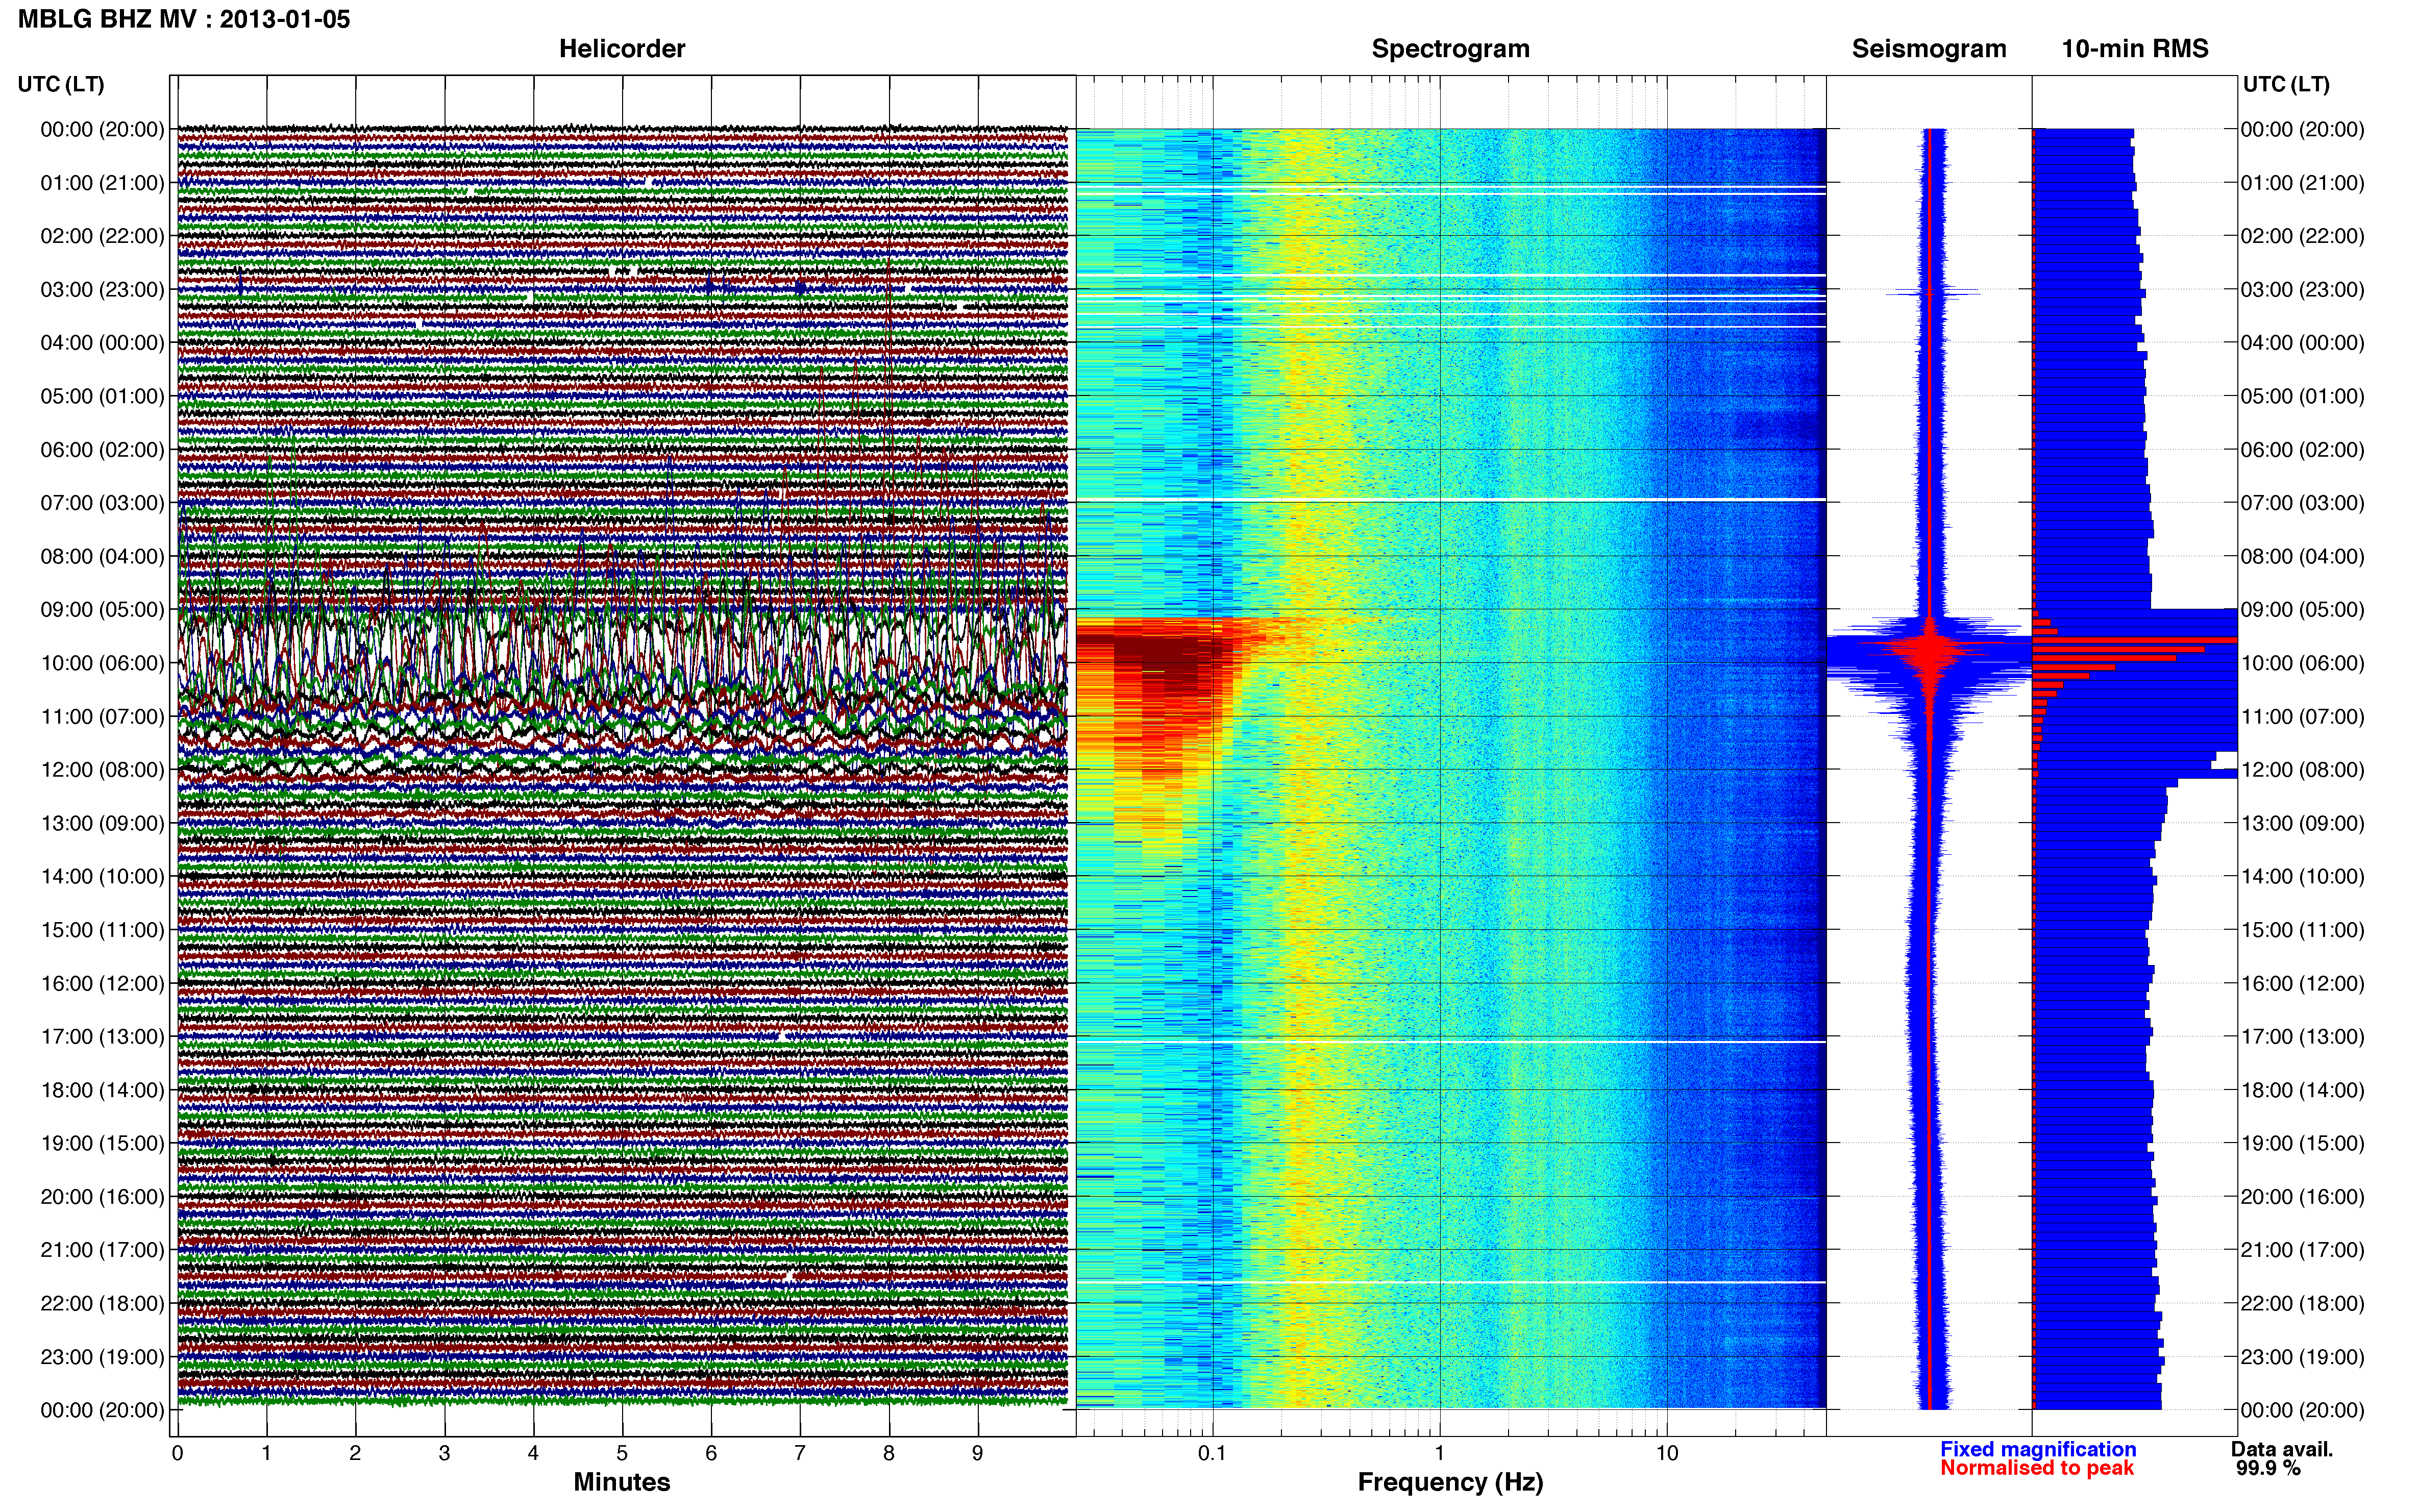Click the right '01:00 (21:00)' time label
This screenshot has width=2419, height=1512.
pos(2302,183)
